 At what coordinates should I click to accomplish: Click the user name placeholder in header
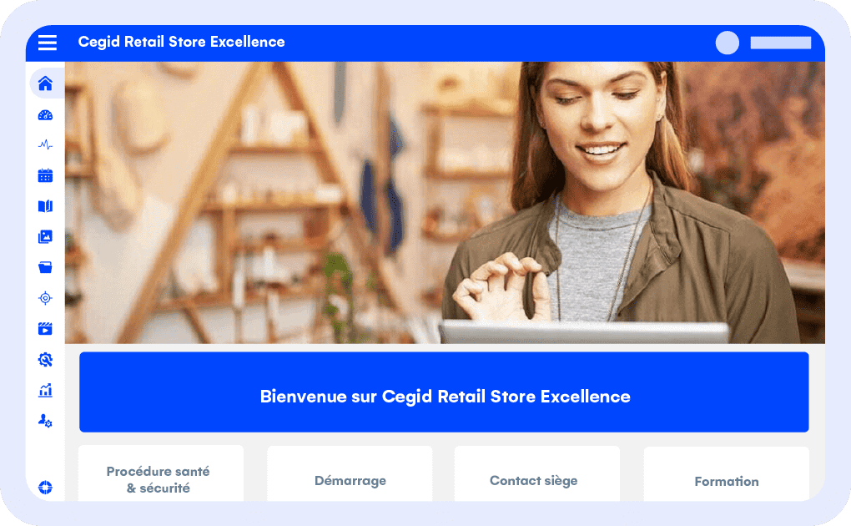click(780, 43)
